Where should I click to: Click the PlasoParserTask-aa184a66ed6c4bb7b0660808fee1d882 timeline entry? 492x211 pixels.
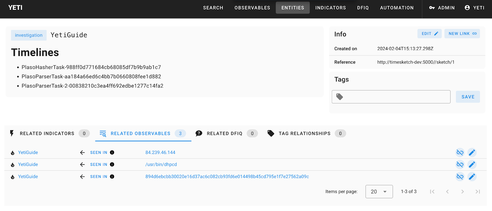click(x=91, y=76)
